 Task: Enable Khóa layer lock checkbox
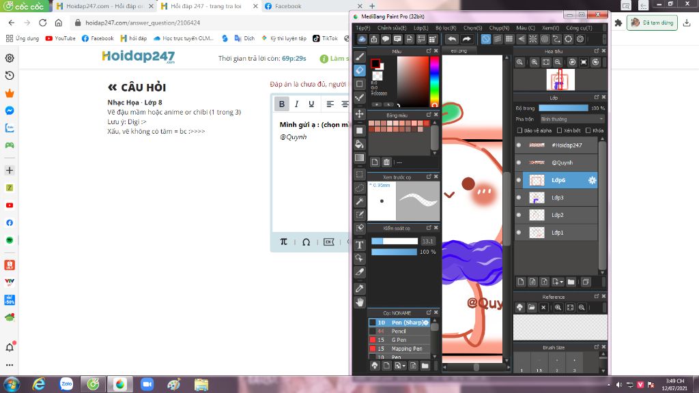(588, 130)
